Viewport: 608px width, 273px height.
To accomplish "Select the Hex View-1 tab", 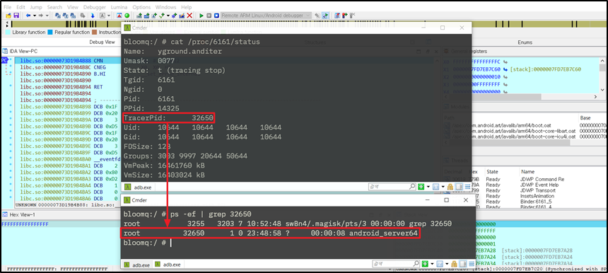I will point(23,214).
